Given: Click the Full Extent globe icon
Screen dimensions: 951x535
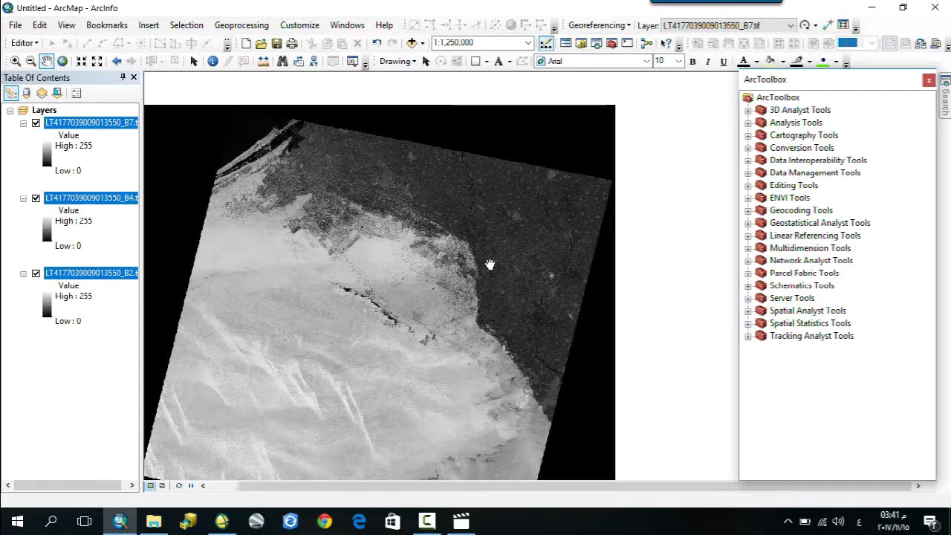Looking at the screenshot, I should pos(62,61).
